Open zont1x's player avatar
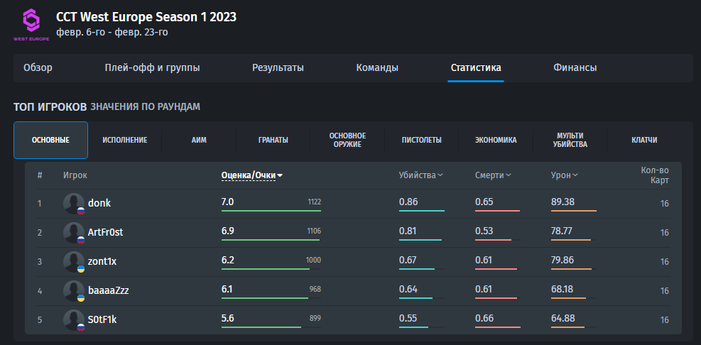Screen dimensions: 701x345 point(74,262)
